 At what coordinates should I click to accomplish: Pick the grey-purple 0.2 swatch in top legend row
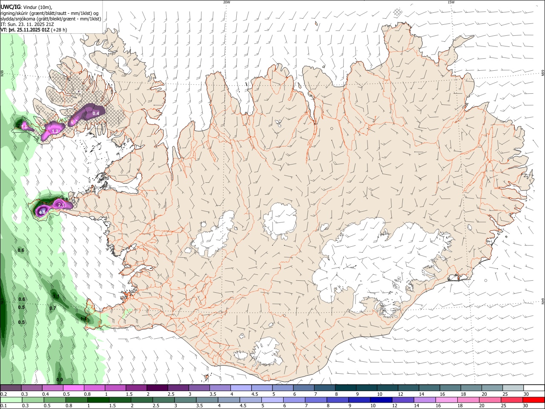tap(11, 388)
